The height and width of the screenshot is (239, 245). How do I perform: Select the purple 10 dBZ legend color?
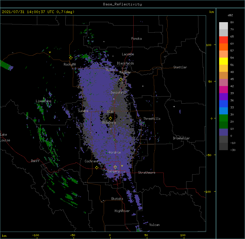pos(223,132)
